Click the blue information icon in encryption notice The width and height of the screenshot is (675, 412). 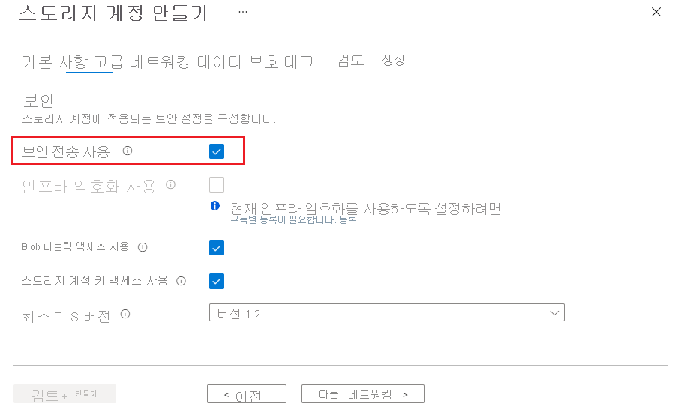tap(215, 205)
